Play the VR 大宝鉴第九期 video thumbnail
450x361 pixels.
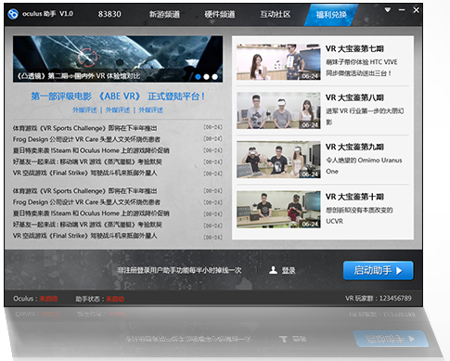click(x=278, y=160)
